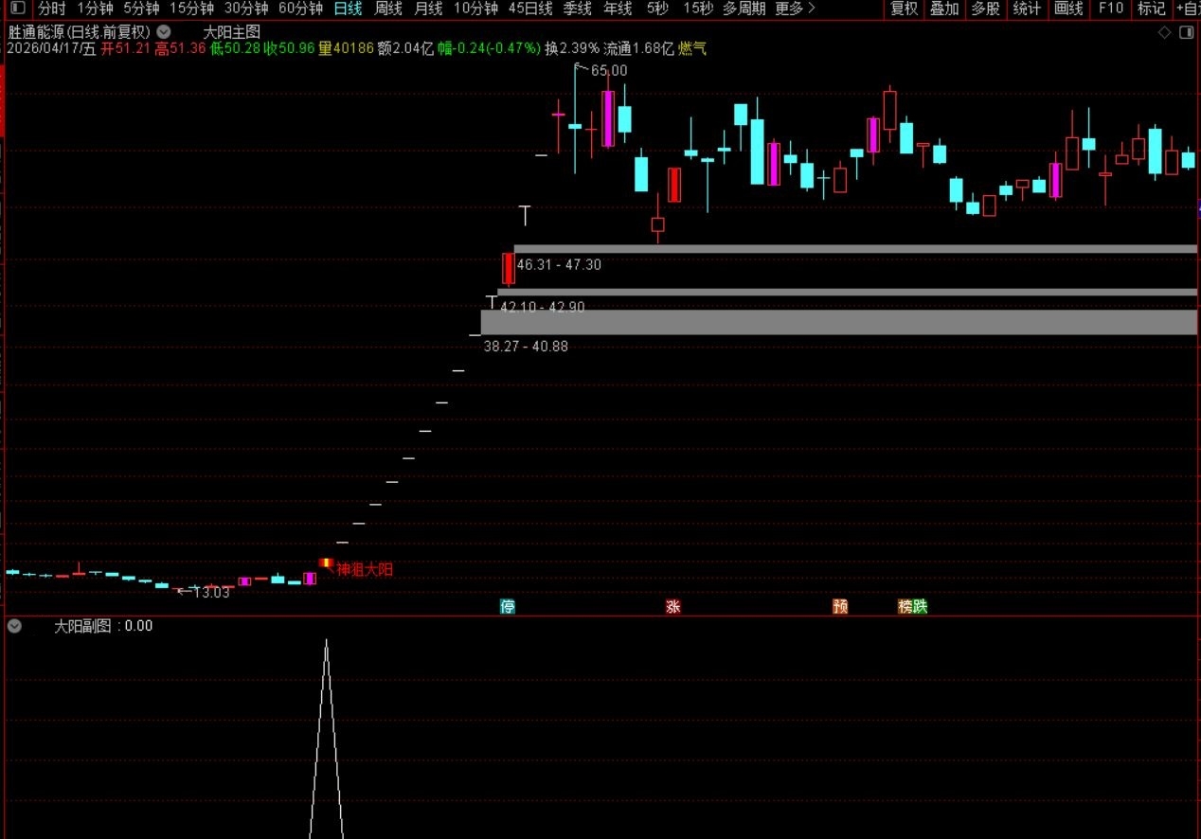Click the 预 event marker on timeline

[840, 606]
